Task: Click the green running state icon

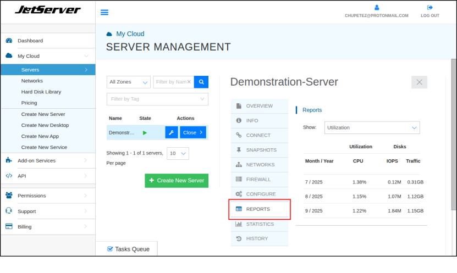Action: click(145, 132)
